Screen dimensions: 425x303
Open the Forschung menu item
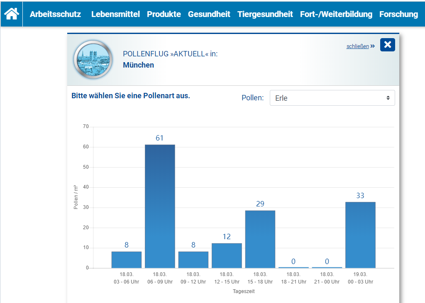(x=398, y=14)
